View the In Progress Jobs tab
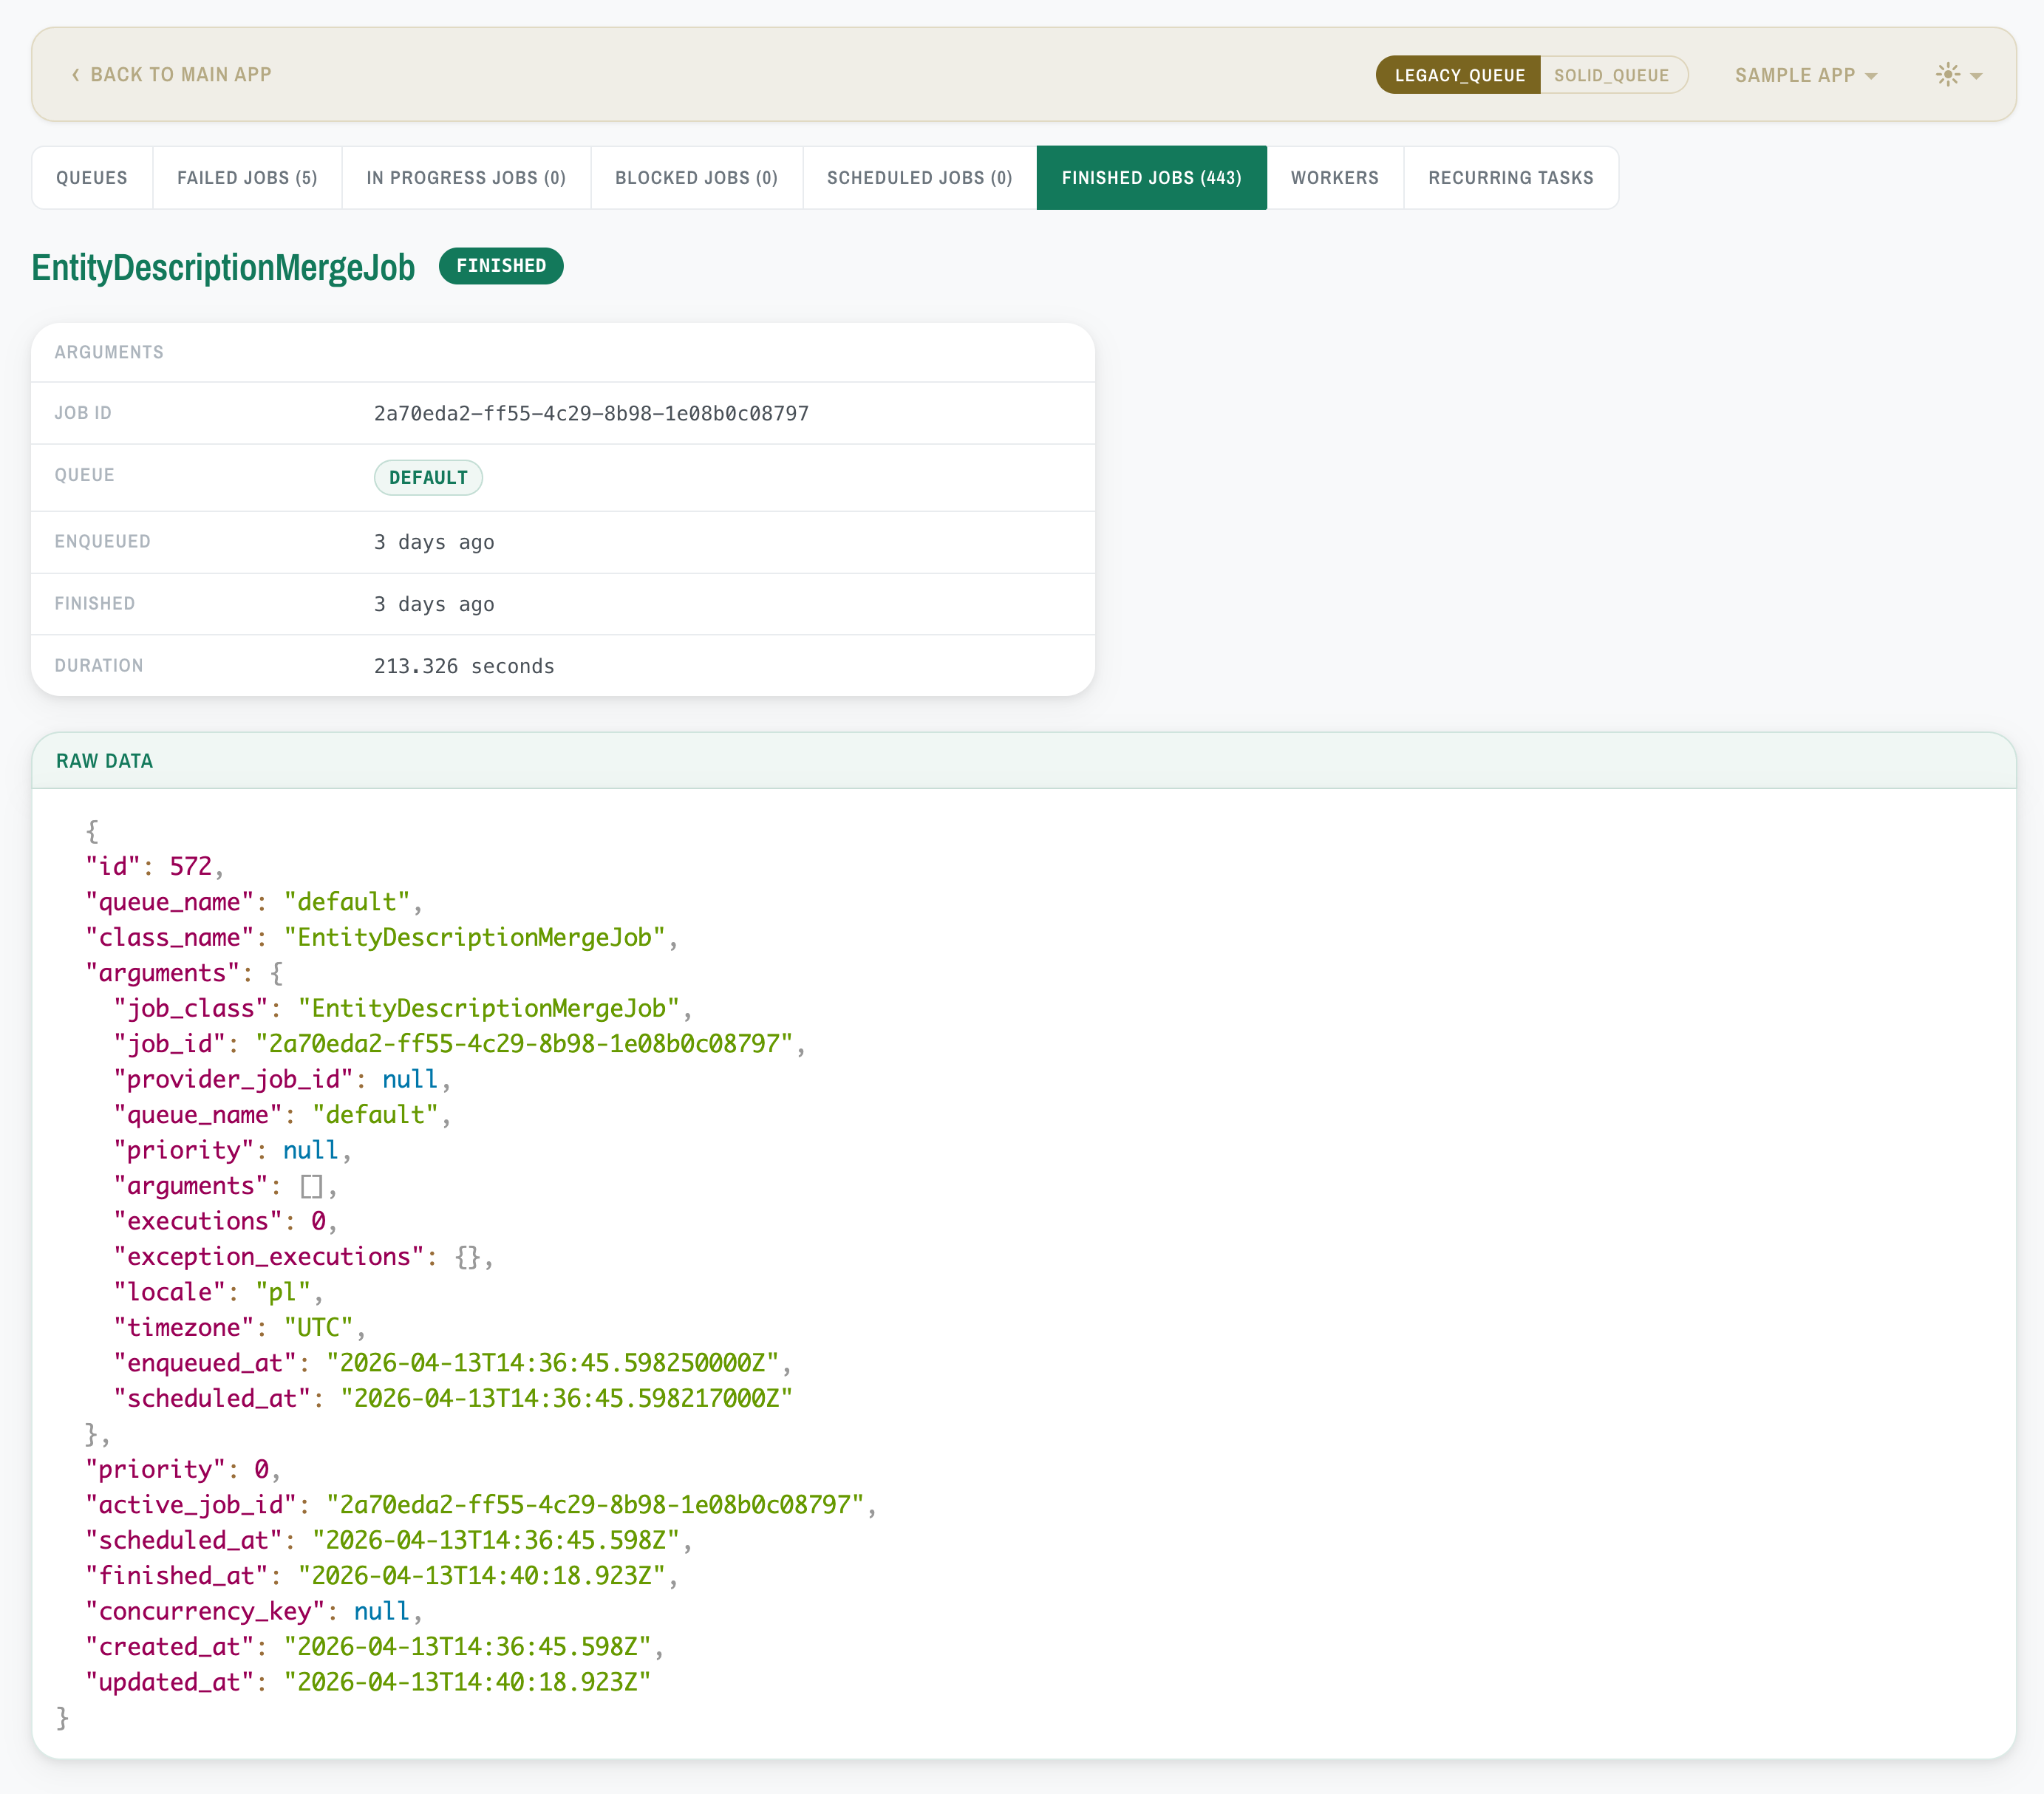 tap(466, 177)
